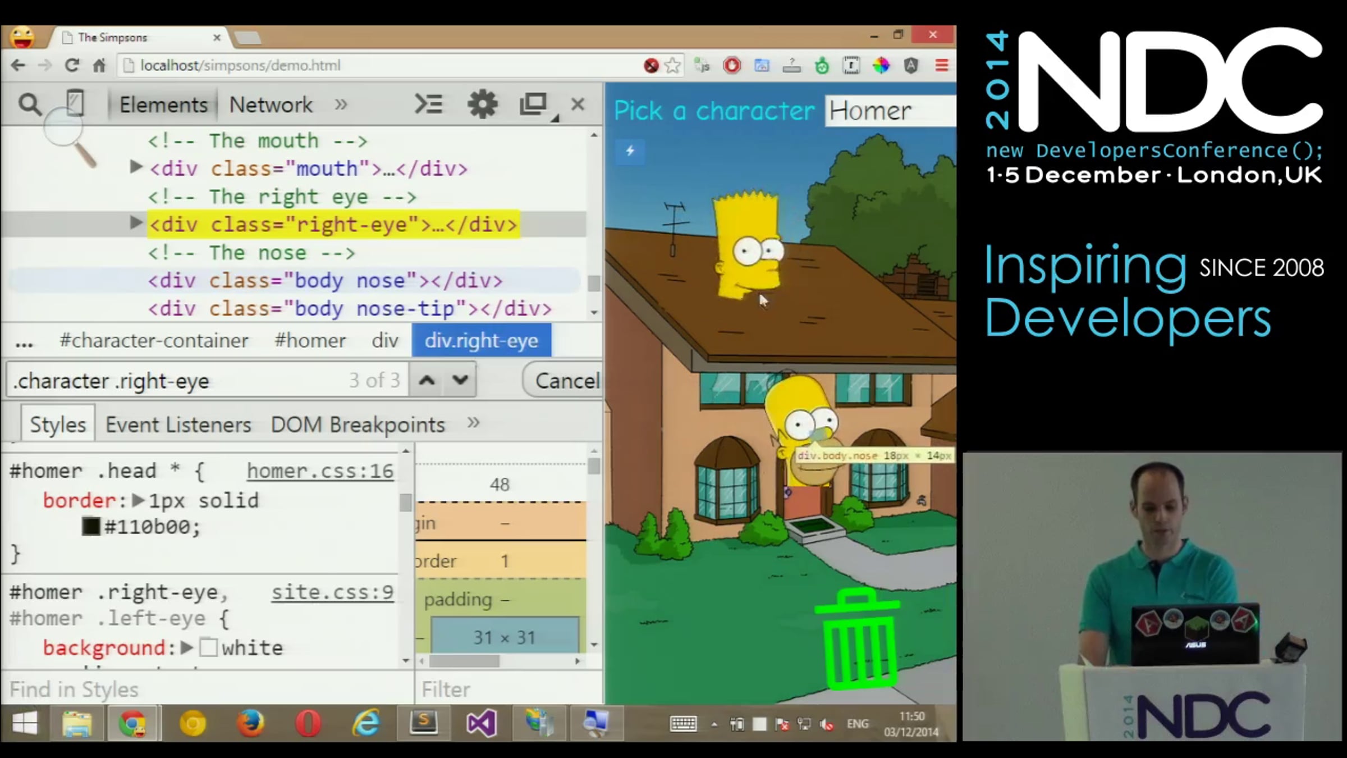Show more sidebar tabs chevron after DOM Breakpoints
Viewport: 1347px width, 758px height.
pos(473,423)
